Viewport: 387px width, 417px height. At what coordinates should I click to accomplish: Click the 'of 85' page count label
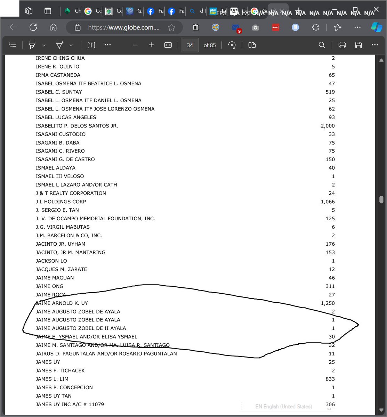click(x=210, y=45)
